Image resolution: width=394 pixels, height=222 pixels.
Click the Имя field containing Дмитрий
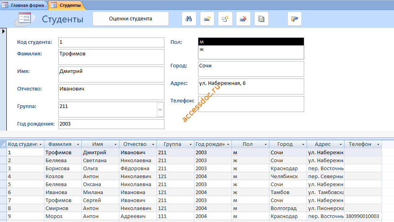111,75
